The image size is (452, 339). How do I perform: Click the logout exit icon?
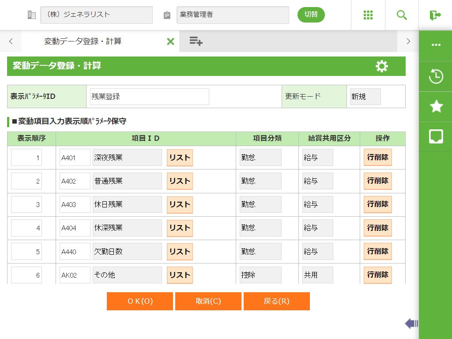435,15
